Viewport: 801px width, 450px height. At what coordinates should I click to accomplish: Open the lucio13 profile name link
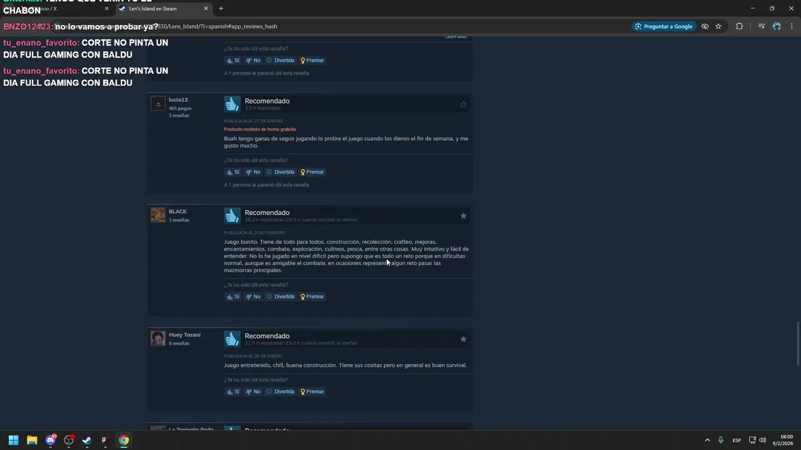pyautogui.click(x=178, y=100)
